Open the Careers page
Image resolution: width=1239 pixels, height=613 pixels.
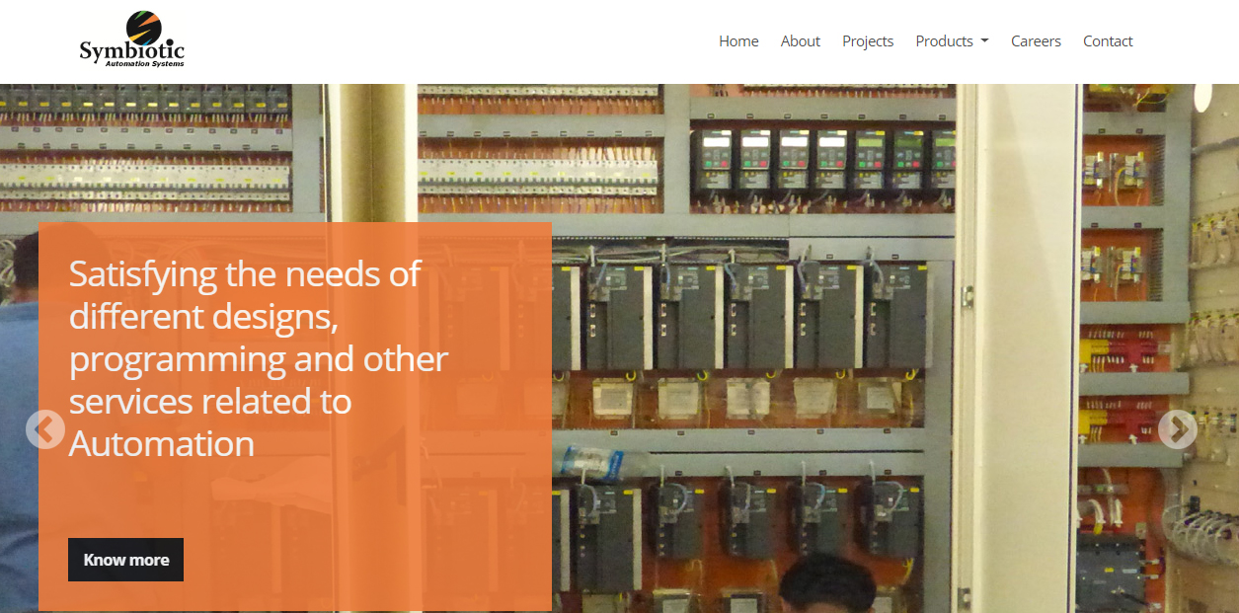1036,41
